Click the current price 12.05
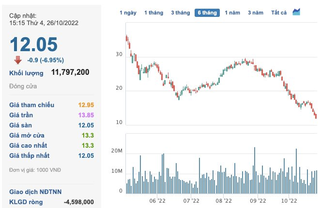This screenshot has height=208, width=321. click(34, 44)
